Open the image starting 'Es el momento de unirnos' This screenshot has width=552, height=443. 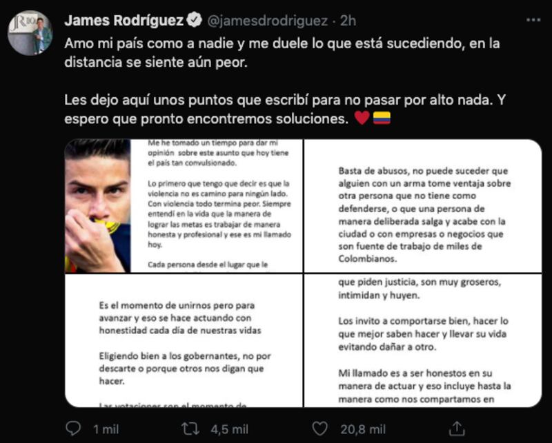click(184, 340)
